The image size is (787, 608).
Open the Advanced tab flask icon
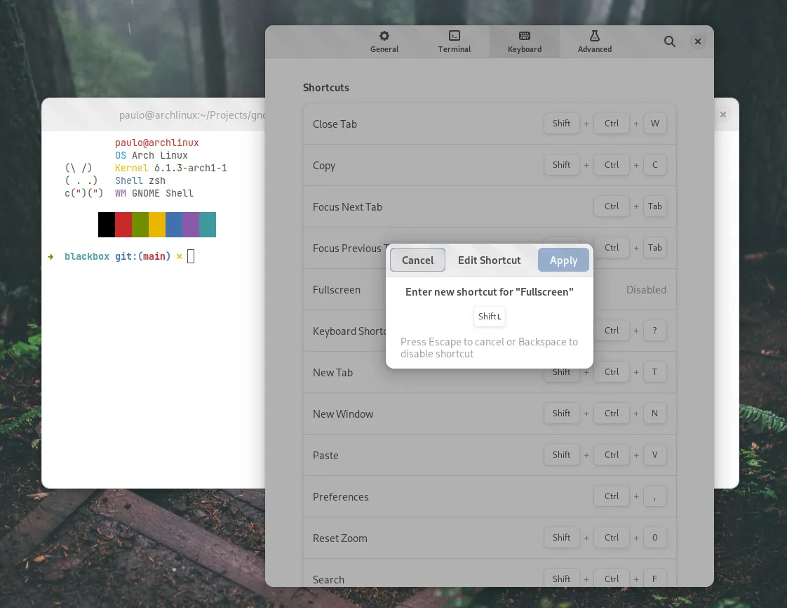(595, 37)
